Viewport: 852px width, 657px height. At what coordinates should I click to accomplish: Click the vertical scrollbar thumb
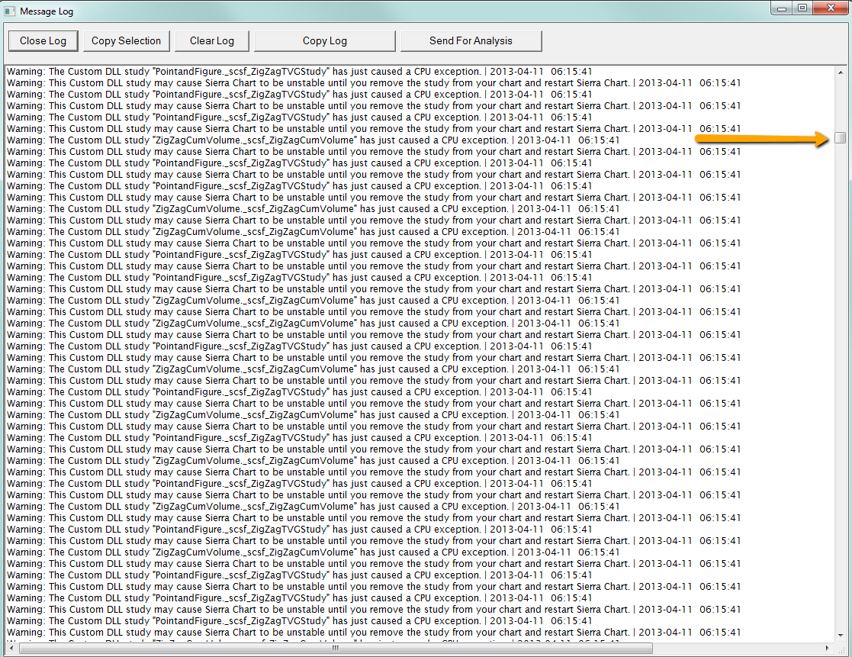click(x=841, y=138)
